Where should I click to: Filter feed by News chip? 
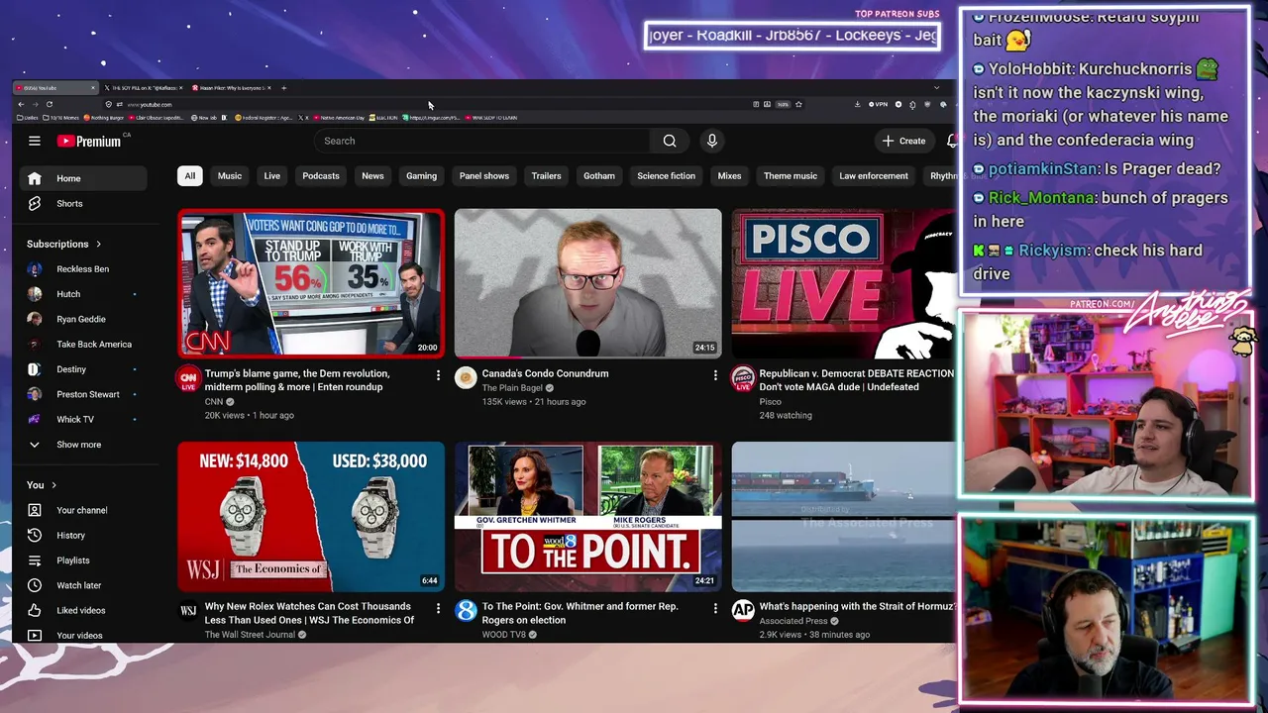pos(372,176)
